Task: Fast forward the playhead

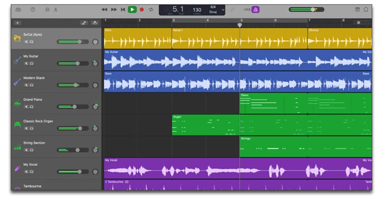Action: tap(114, 9)
